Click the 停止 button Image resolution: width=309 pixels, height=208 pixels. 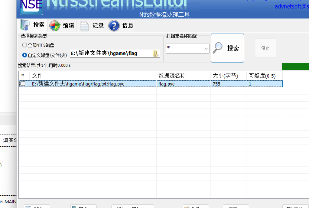pyautogui.click(x=265, y=48)
